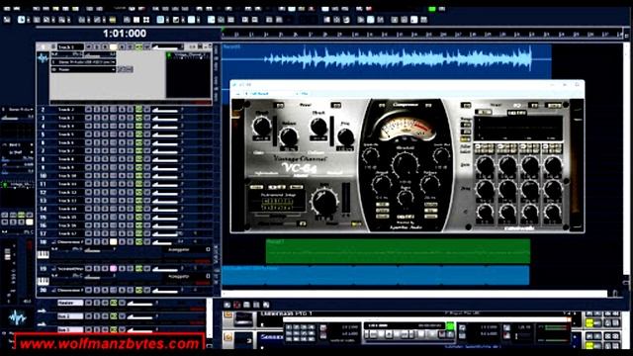Click the EQ curve display in VC-64
The height and width of the screenshot is (356, 633).
(518, 129)
